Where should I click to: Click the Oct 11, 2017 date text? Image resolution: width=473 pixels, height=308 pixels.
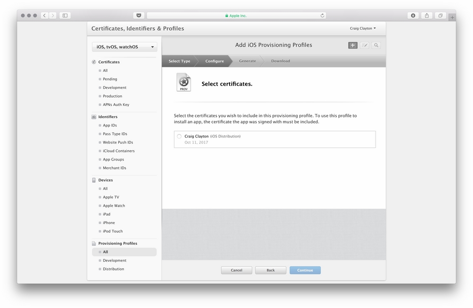196,142
